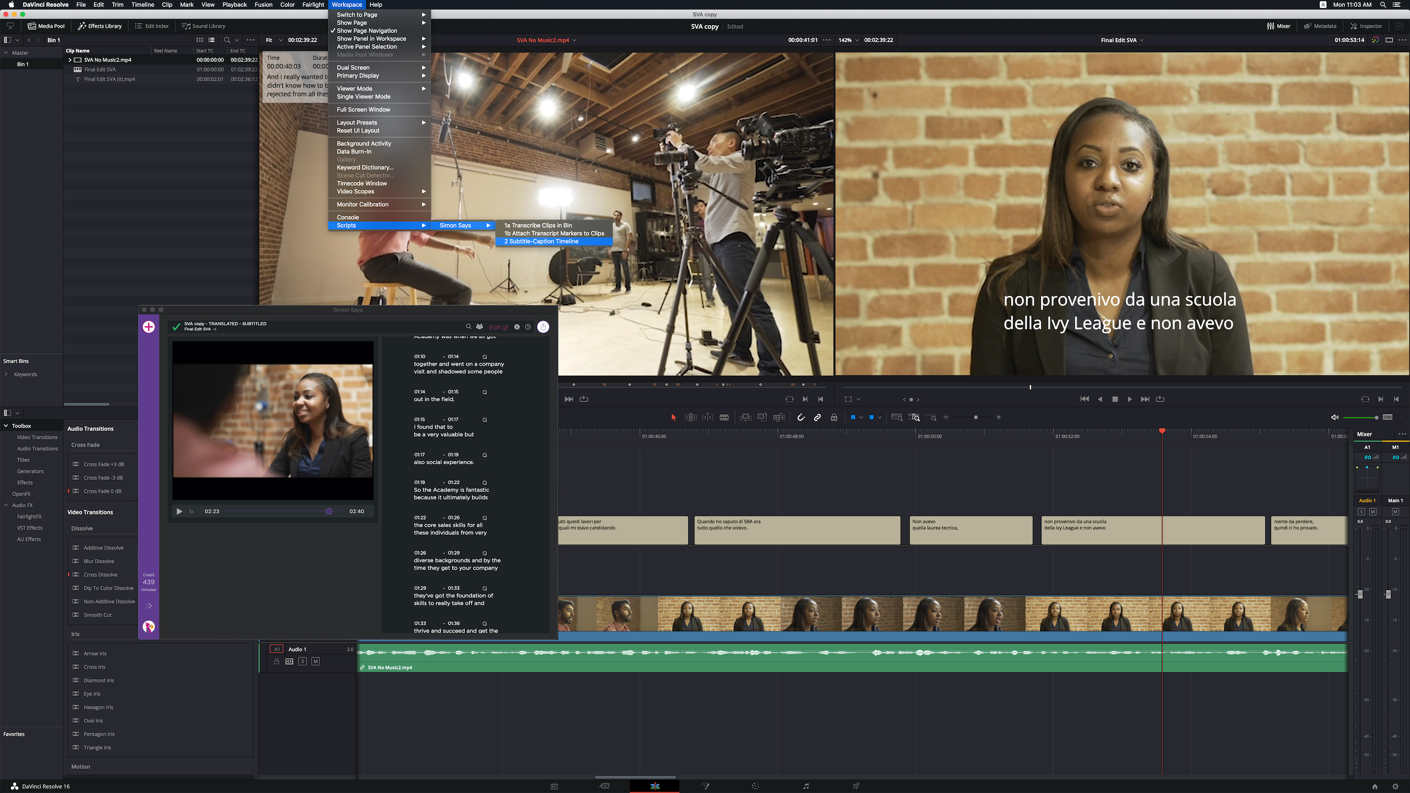Click the linked selection chain icon
The width and height of the screenshot is (1410, 793).
point(817,417)
